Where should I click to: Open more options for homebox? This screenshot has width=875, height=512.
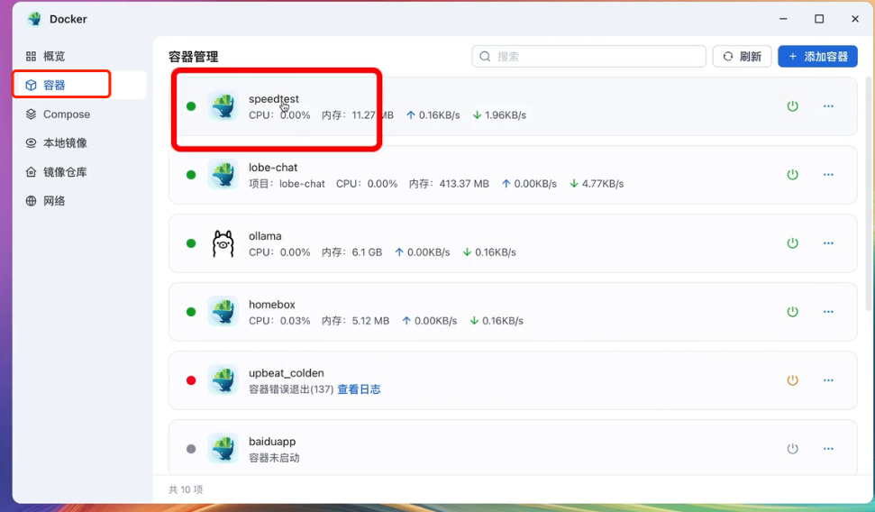(828, 312)
